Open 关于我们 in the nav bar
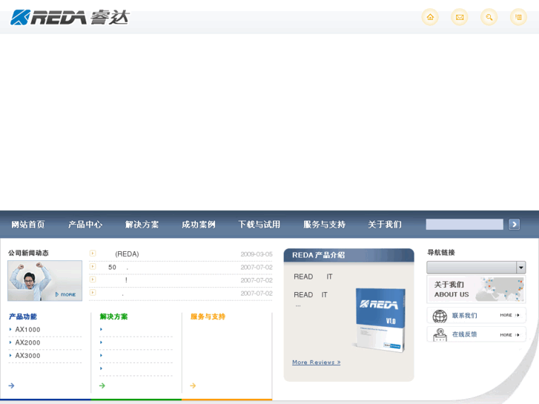Screen dimensions: 539x404 (385, 225)
